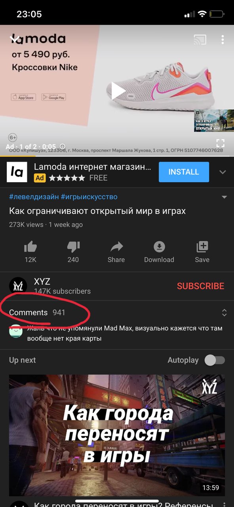234x507 pixels.
Task: Tap the like thumbs-up icon
Action: point(30,247)
